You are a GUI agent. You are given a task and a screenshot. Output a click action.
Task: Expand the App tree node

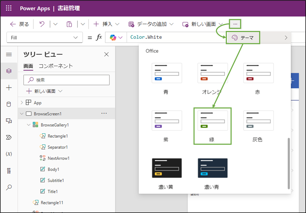[22, 103]
